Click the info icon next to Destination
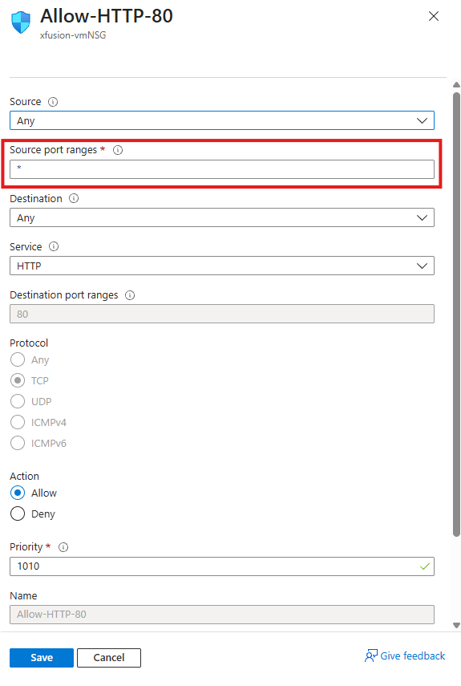Image resolution: width=461 pixels, height=686 pixels. 74,199
